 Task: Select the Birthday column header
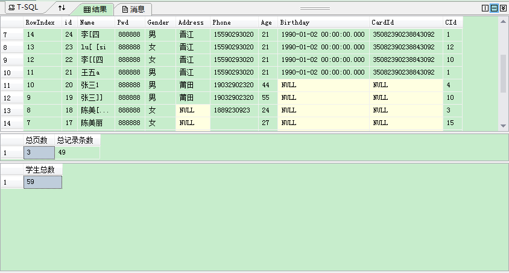(323, 22)
